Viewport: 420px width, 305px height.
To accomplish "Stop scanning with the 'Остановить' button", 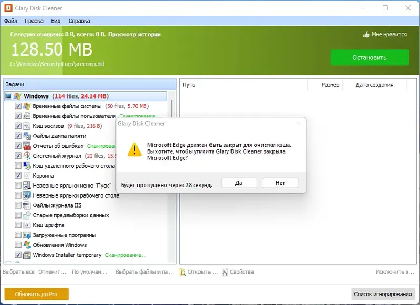I will tap(370, 57).
